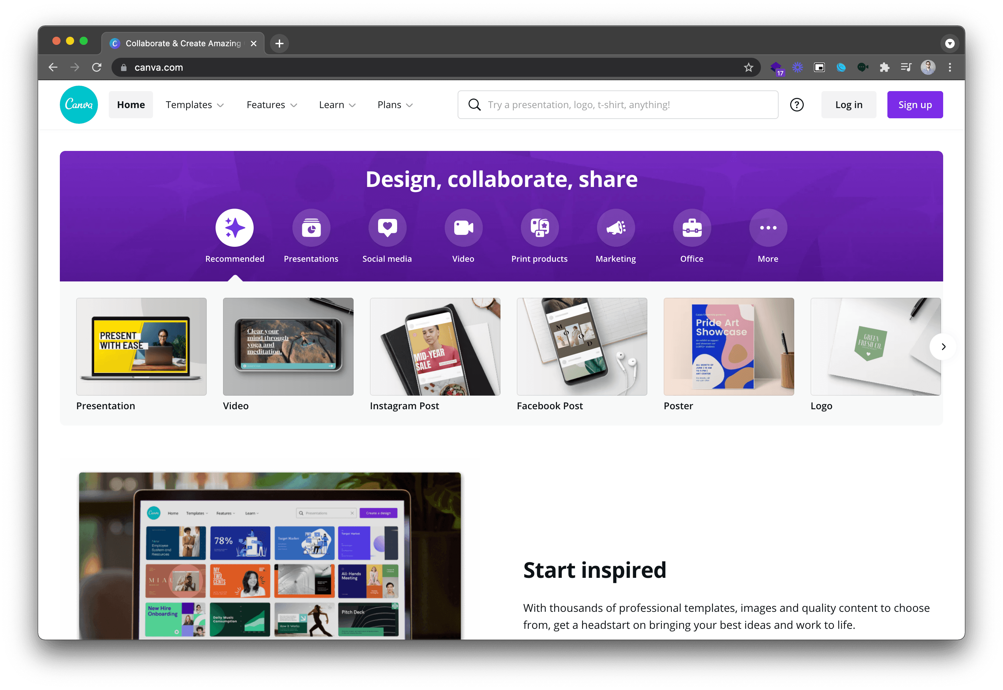1003x690 pixels.
Task: Open the Chrome profile avatar
Action: coord(928,67)
